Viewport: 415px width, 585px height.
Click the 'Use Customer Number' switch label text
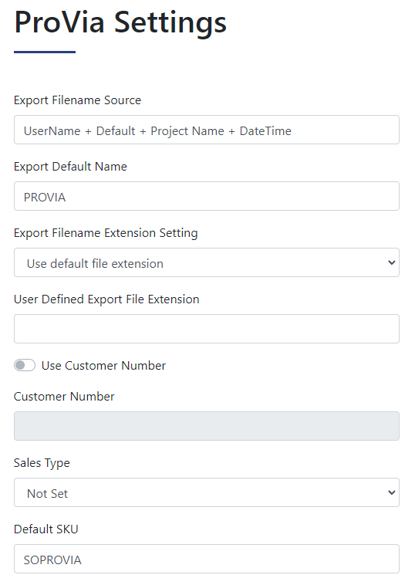103,366
